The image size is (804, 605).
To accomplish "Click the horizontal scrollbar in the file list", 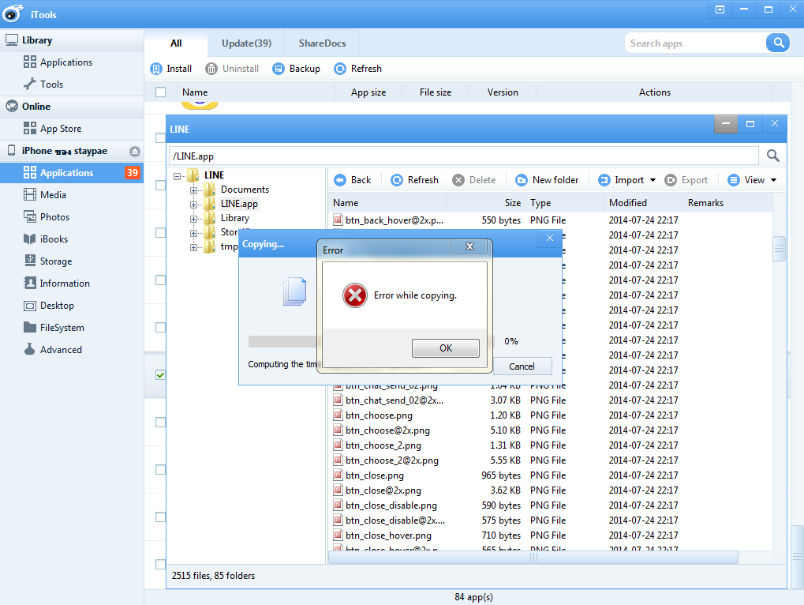I will [533, 558].
